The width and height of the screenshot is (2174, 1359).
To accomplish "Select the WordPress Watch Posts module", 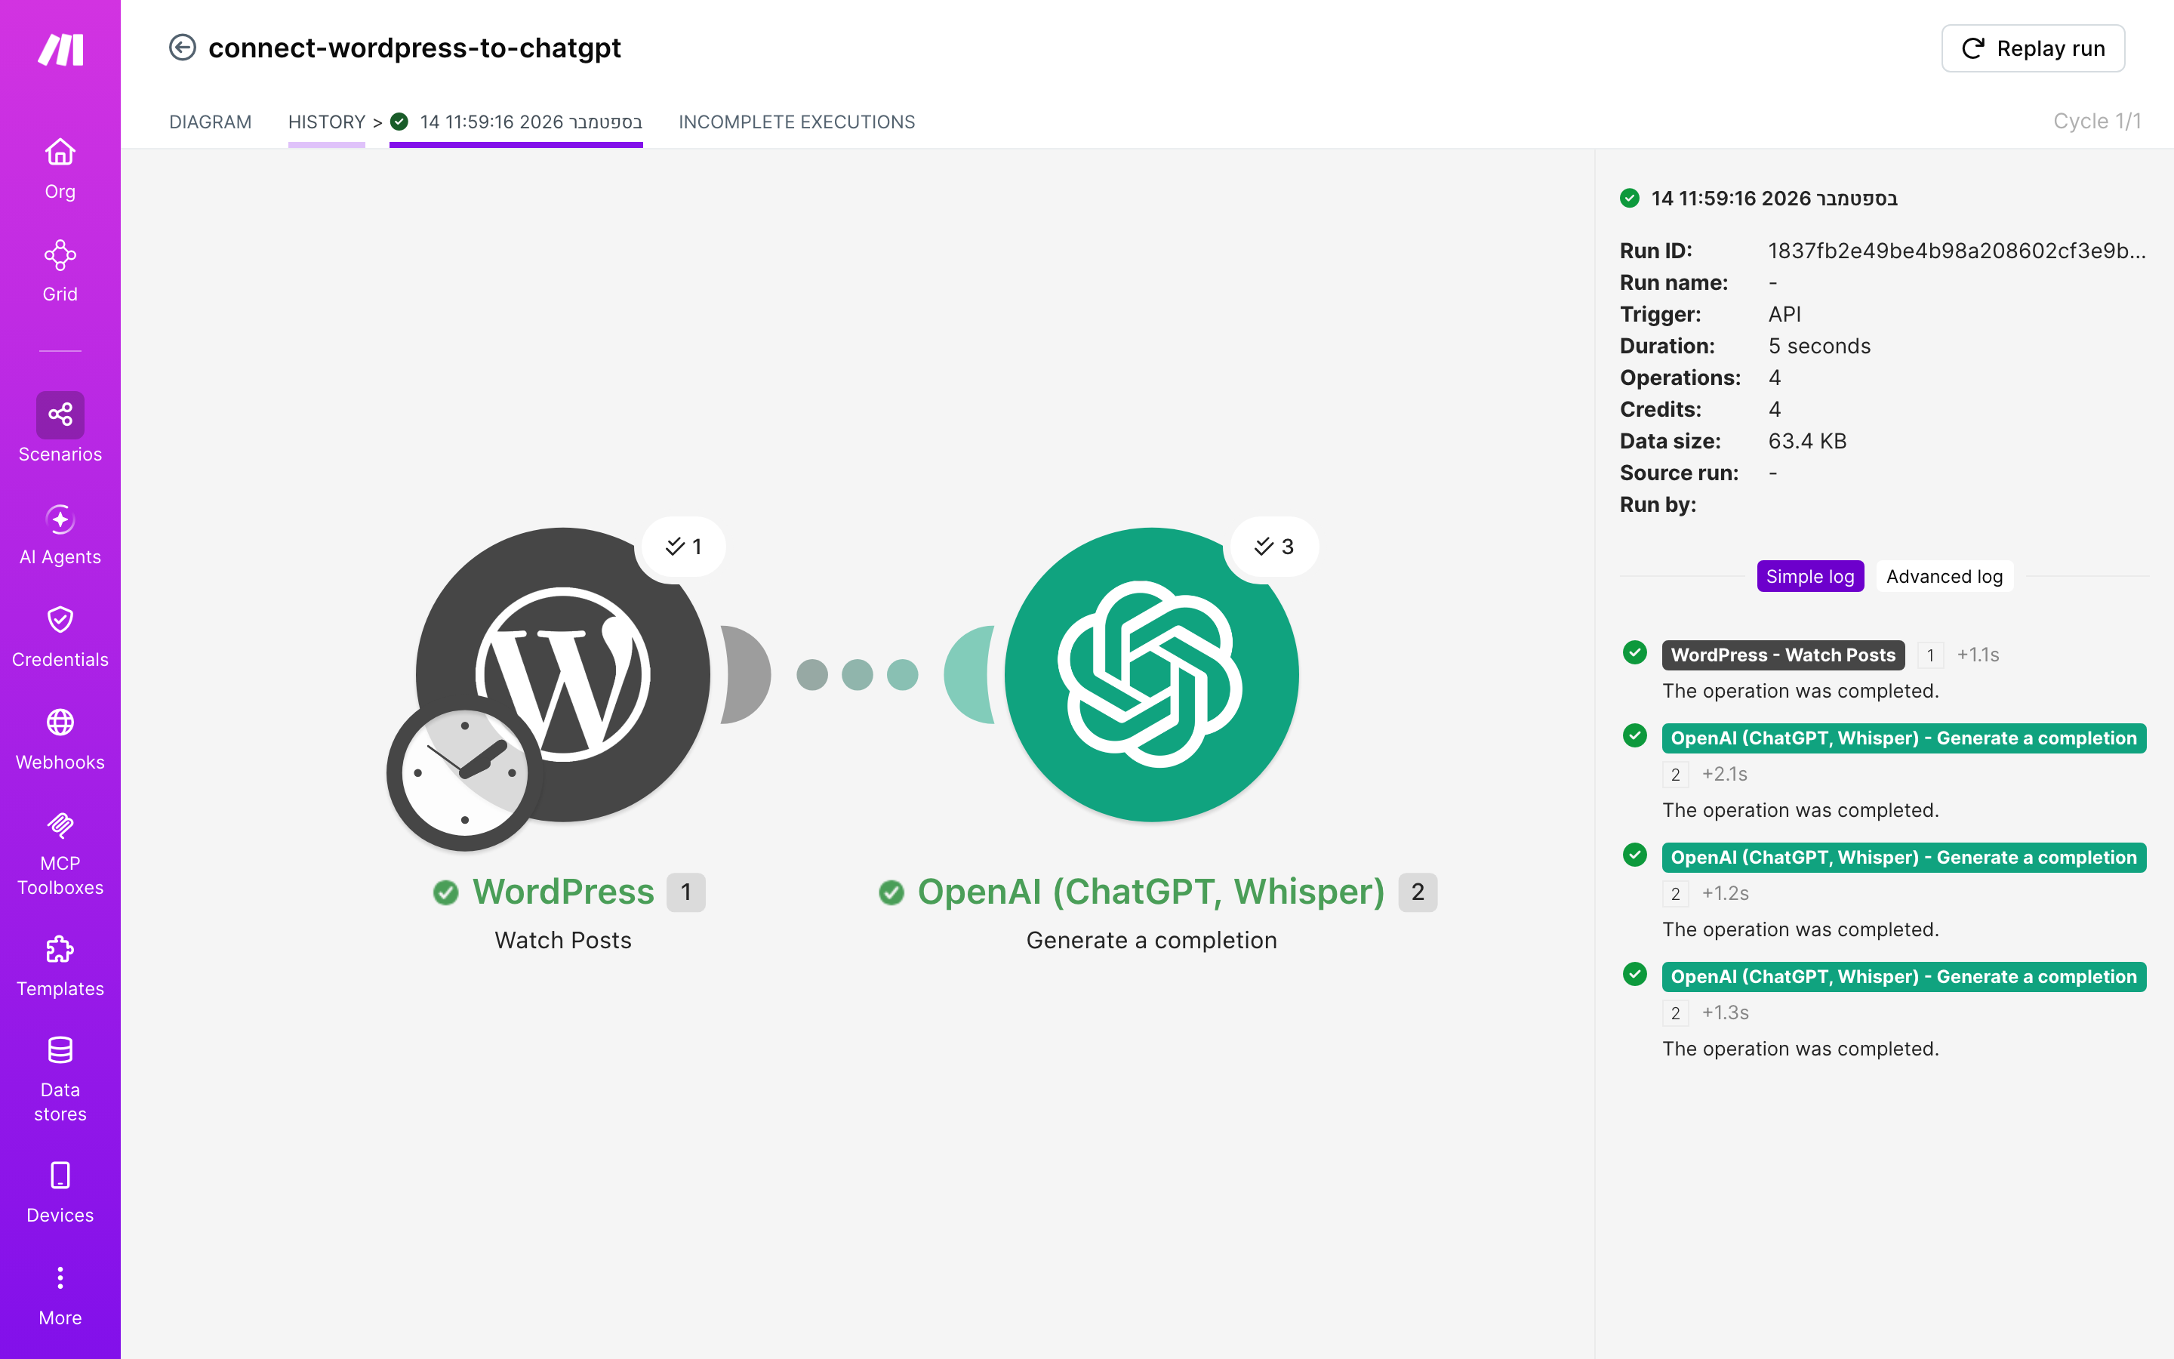I will point(563,674).
